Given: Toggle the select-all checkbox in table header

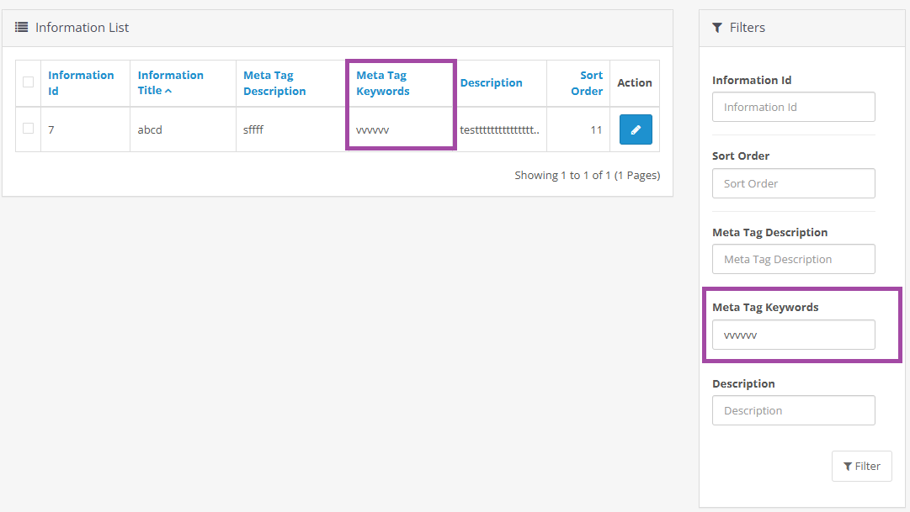Looking at the screenshot, I should [29, 82].
